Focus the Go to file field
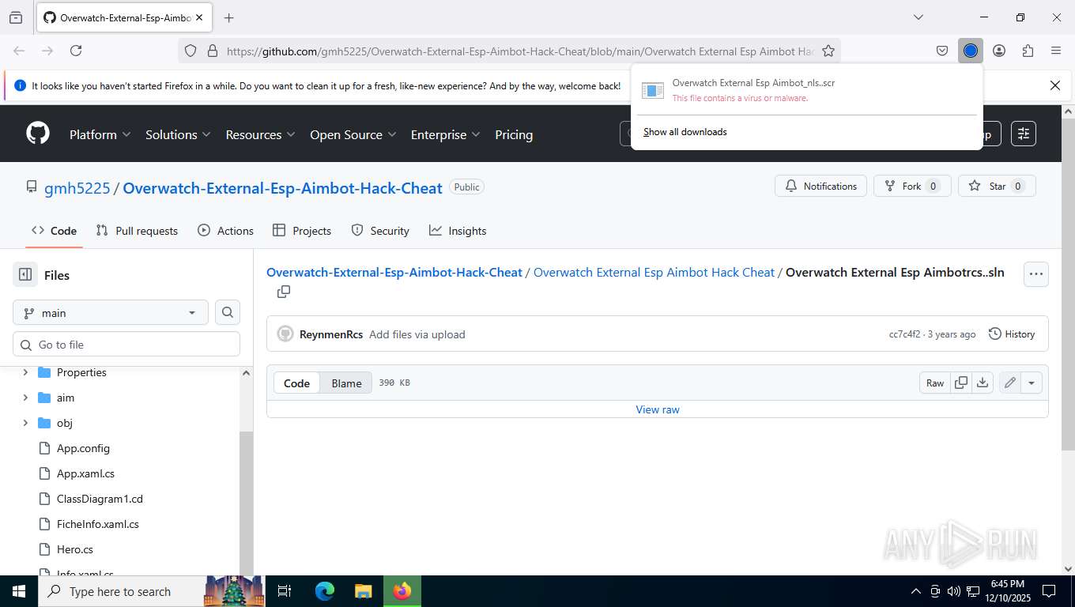Viewport: 1075px width, 607px height. [x=126, y=345]
